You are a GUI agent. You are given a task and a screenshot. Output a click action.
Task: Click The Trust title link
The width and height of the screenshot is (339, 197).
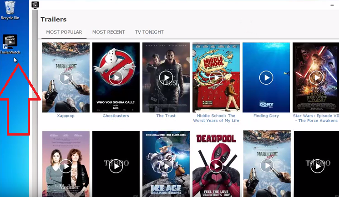[x=166, y=116]
